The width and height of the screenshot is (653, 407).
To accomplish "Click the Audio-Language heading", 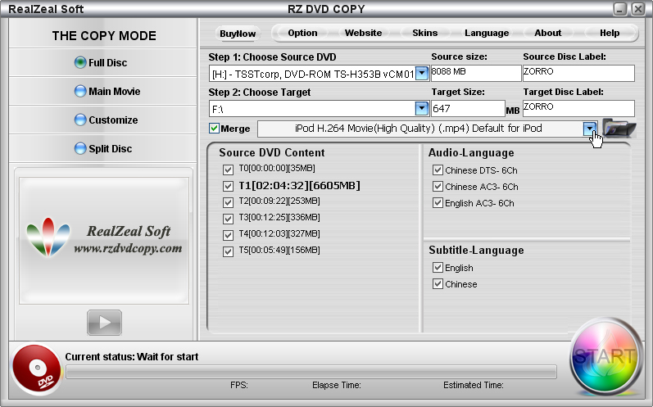I will [x=471, y=153].
